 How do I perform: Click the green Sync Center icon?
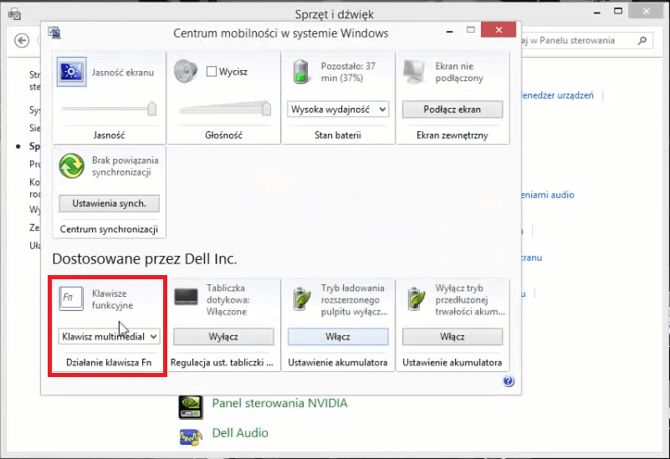71,166
